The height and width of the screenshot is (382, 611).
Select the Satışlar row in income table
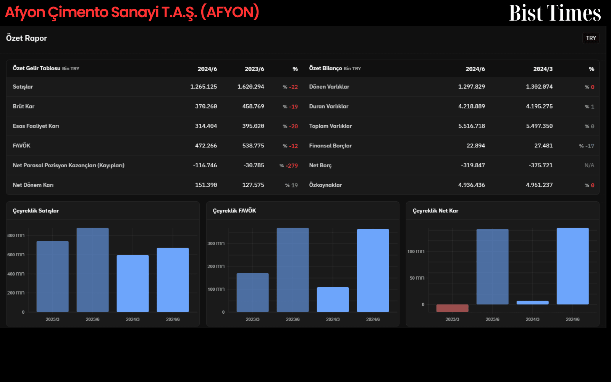155,87
